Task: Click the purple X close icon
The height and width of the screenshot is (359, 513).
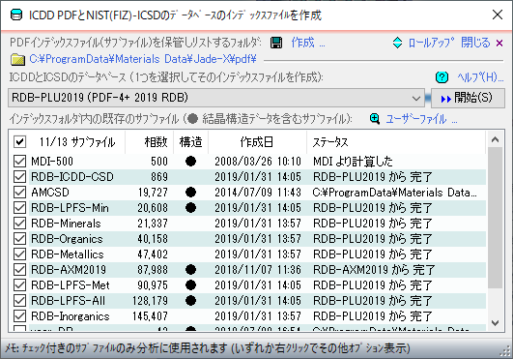Action: coord(499,43)
